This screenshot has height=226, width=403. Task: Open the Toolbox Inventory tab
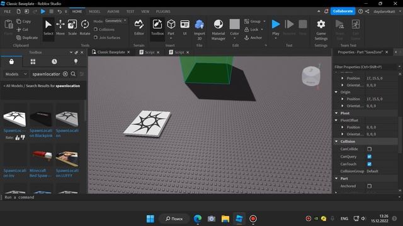coord(33,62)
